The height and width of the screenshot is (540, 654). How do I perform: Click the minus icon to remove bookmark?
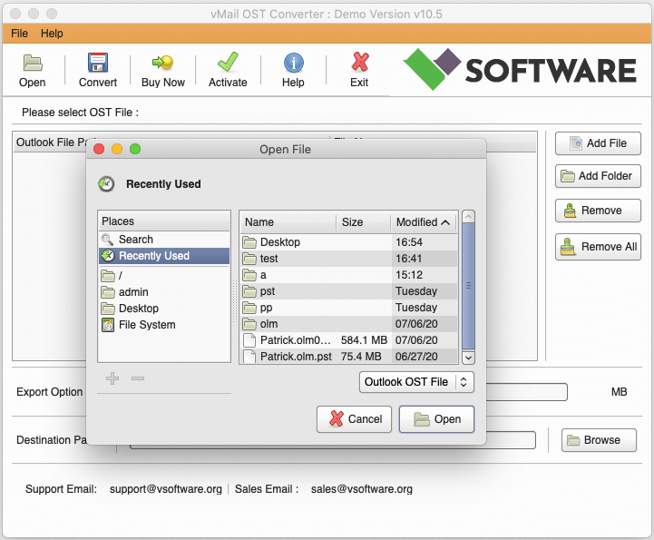pyautogui.click(x=138, y=378)
